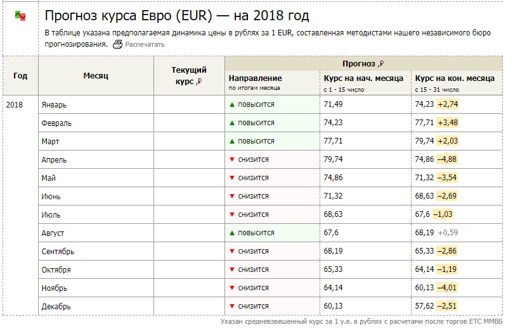Click the green up arrow in Август row
Screen dimensions: 513x332
click(x=232, y=233)
